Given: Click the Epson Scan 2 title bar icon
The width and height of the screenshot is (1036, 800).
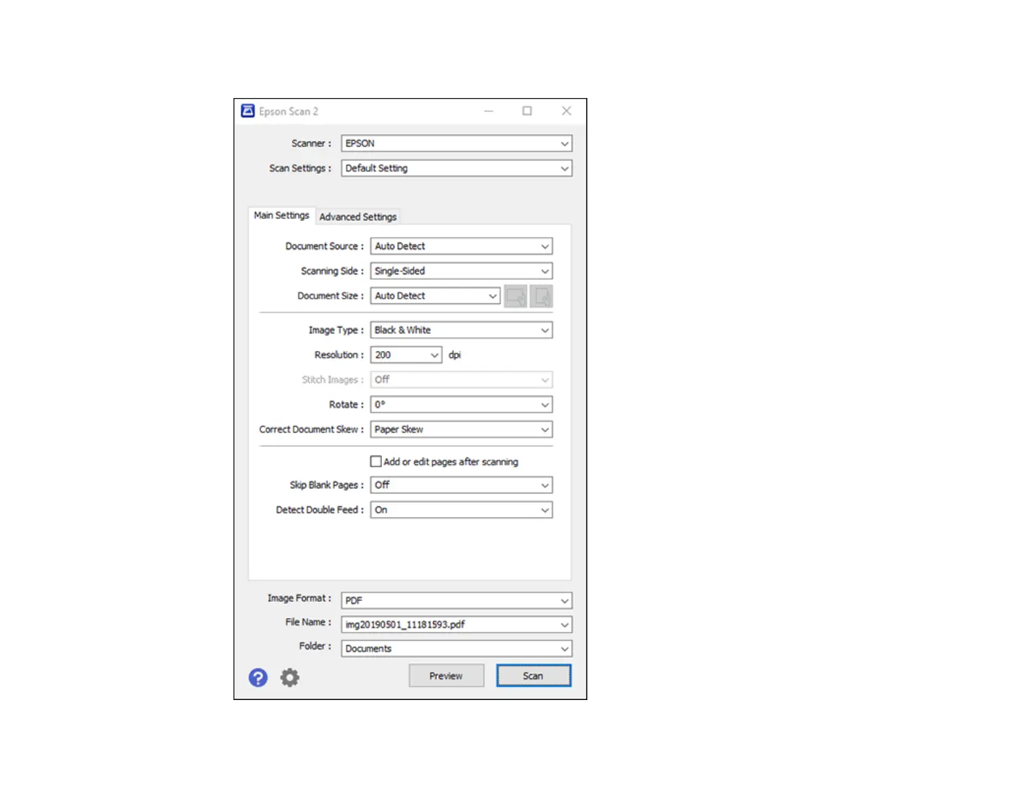Looking at the screenshot, I should [248, 111].
